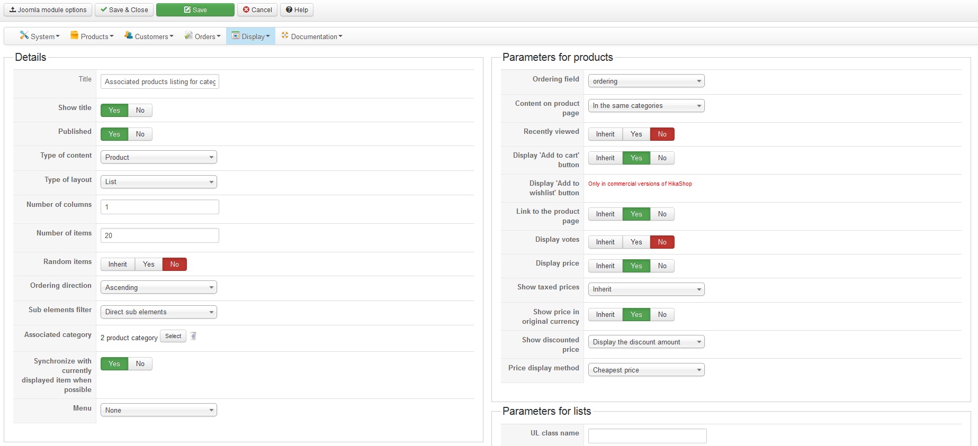Set Link to the product page to Yes

pos(636,214)
